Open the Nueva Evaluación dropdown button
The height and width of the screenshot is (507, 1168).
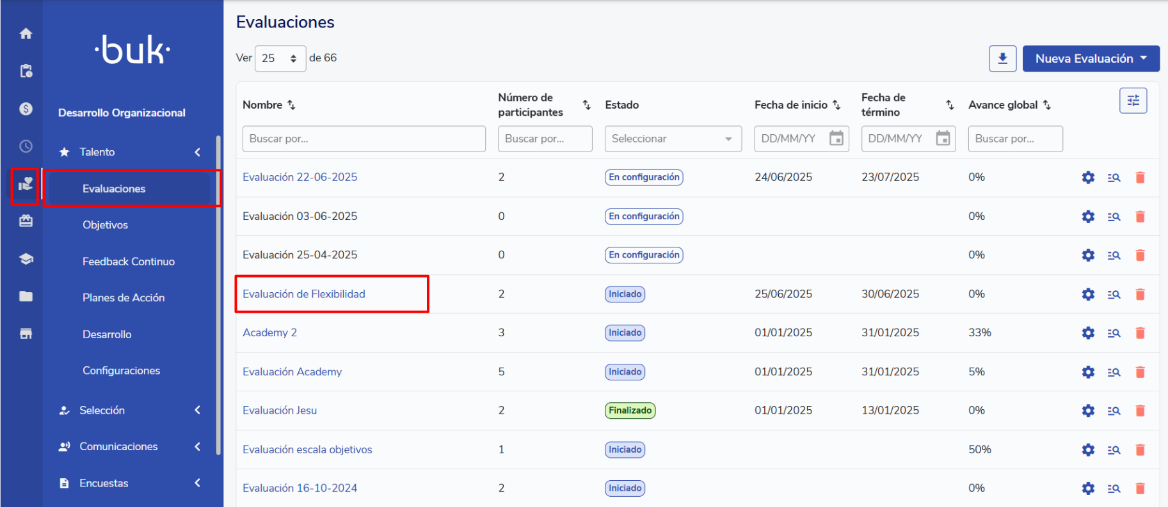[1091, 59]
